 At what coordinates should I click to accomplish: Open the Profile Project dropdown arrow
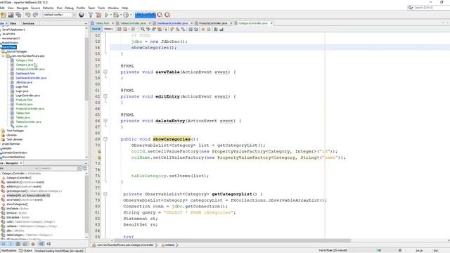131,15
